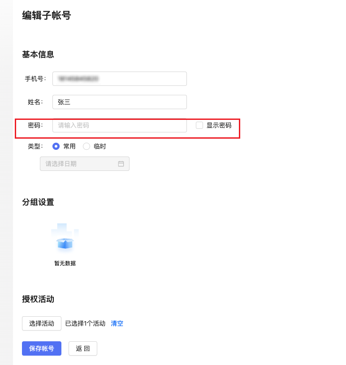Click the 手机号 field label
The height and width of the screenshot is (365, 346).
point(35,79)
